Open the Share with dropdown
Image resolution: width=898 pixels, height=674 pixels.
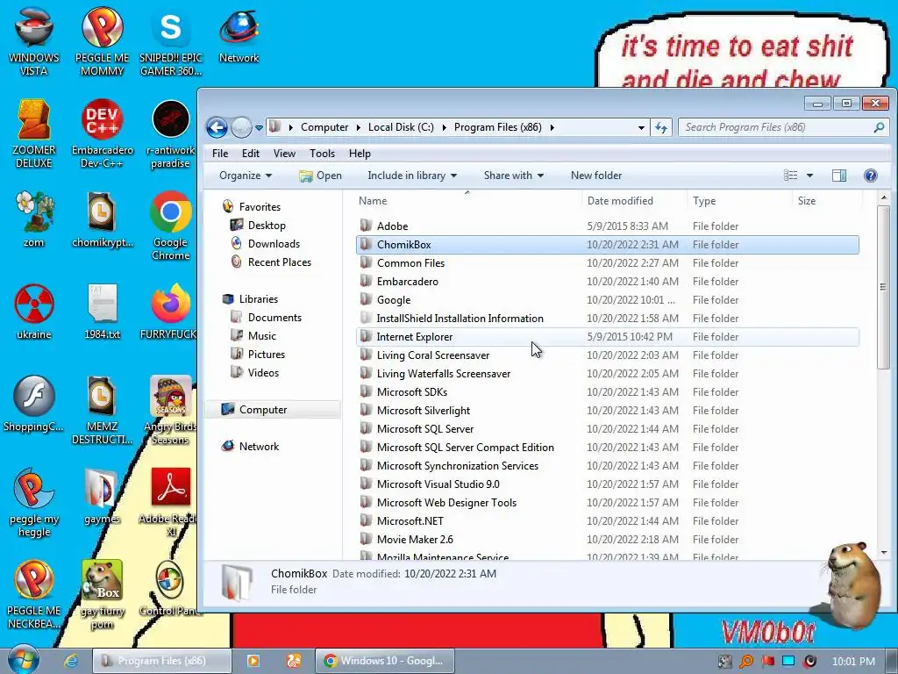tap(513, 176)
